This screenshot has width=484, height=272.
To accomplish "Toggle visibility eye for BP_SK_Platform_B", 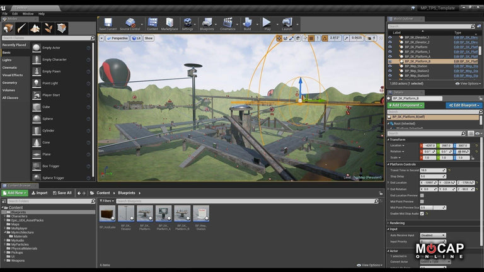I will tap(389, 61).
